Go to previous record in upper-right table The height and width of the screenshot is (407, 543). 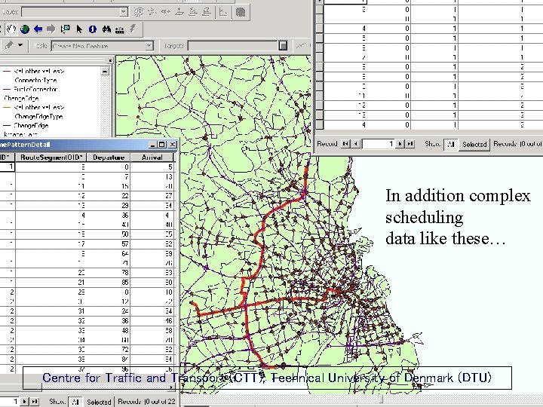pyautogui.click(x=356, y=144)
